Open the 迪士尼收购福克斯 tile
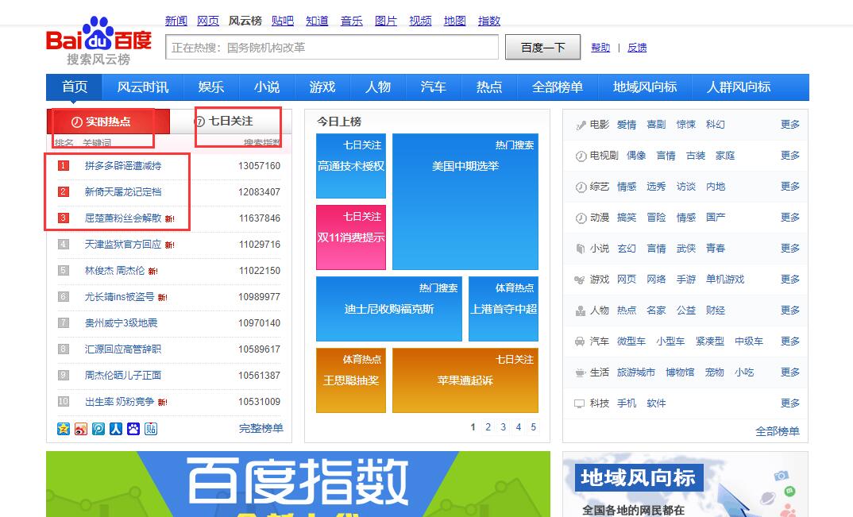The image size is (853, 517). [x=389, y=309]
